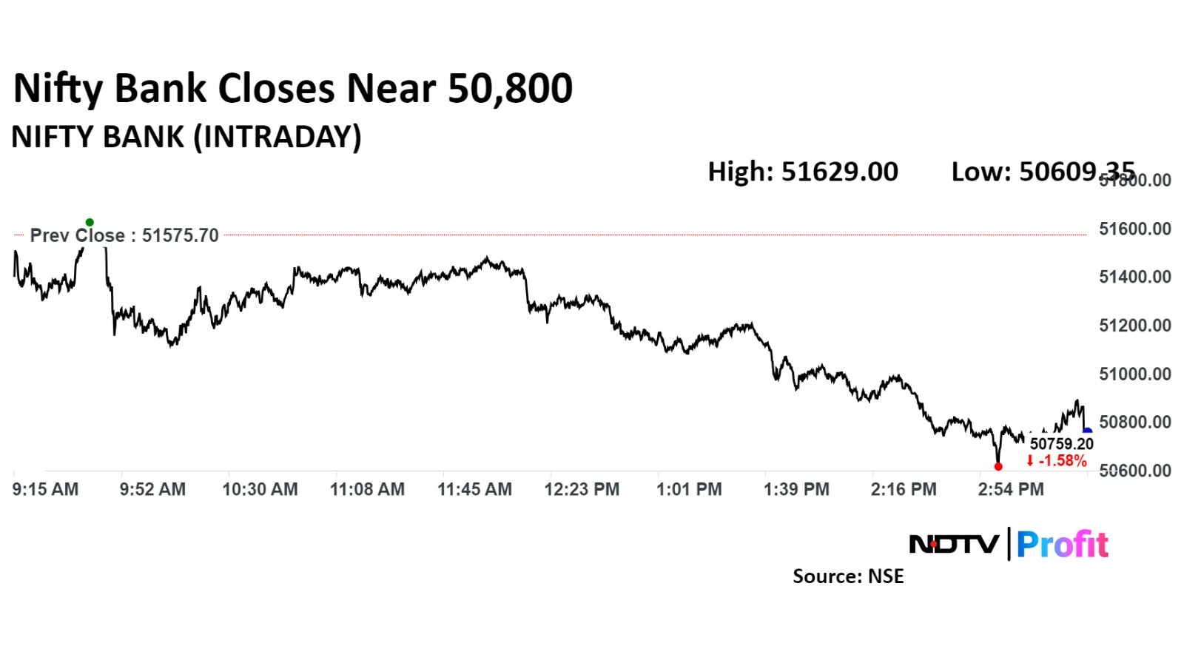Click the NIFTY BANK (INTRADAY) subtitle
The image size is (1184, 666).
(186, 137)
